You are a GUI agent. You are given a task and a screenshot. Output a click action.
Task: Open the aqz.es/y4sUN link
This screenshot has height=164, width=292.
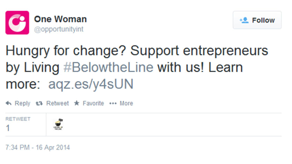(91, 84)
